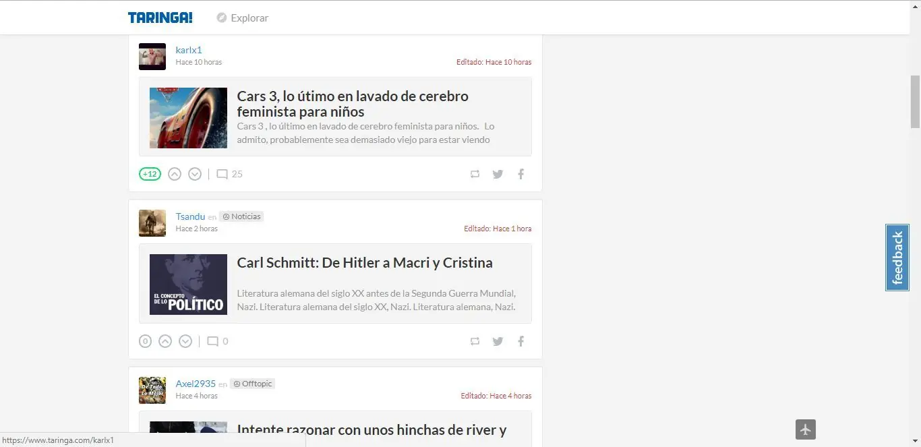This screenshot has width=921, height=447.
Task: Reshare the Carl Schmitt post
Action: 475,341
